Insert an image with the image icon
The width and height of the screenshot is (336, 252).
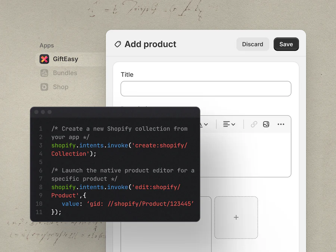click(x=266, y=124)
